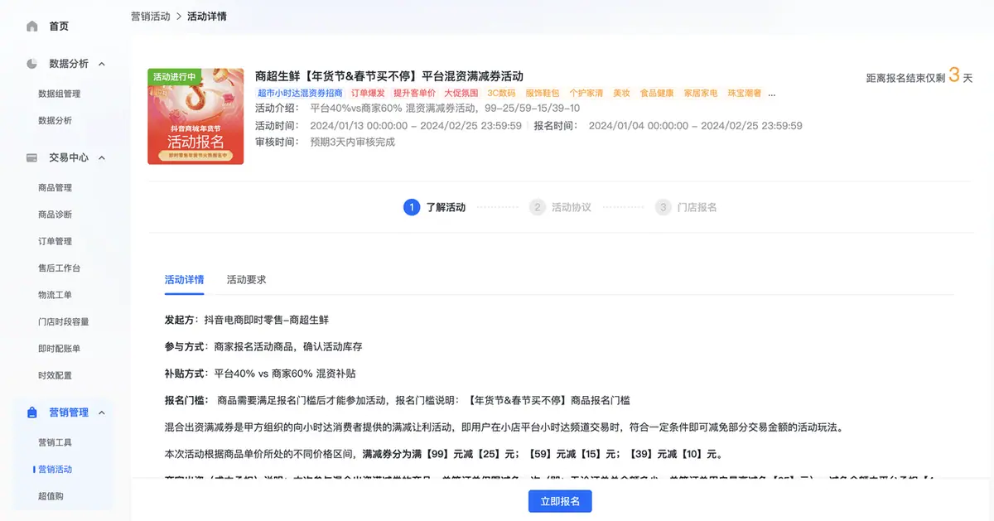Open 数据组管理 in the sidebar
The height and width of the screenshot is (521, 994).
60,94
